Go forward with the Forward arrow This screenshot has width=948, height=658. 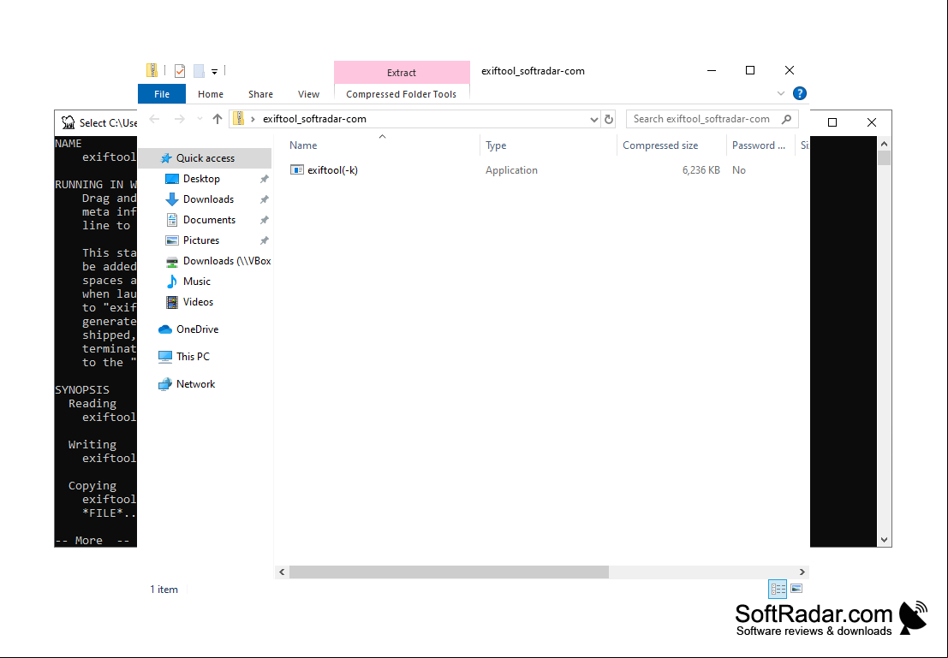(x=180, y=119)
